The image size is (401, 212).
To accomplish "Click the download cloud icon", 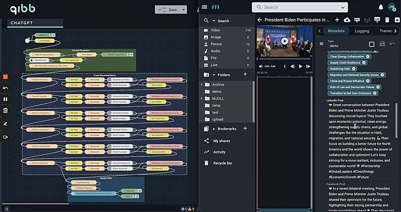I will (x=347, y=20).
